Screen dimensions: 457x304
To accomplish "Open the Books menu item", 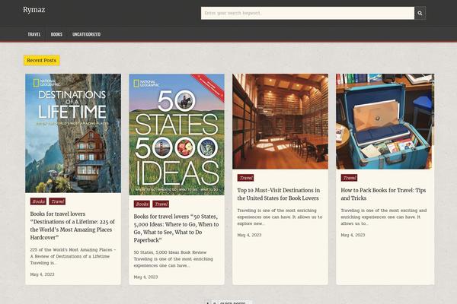I will pos(56,34).
